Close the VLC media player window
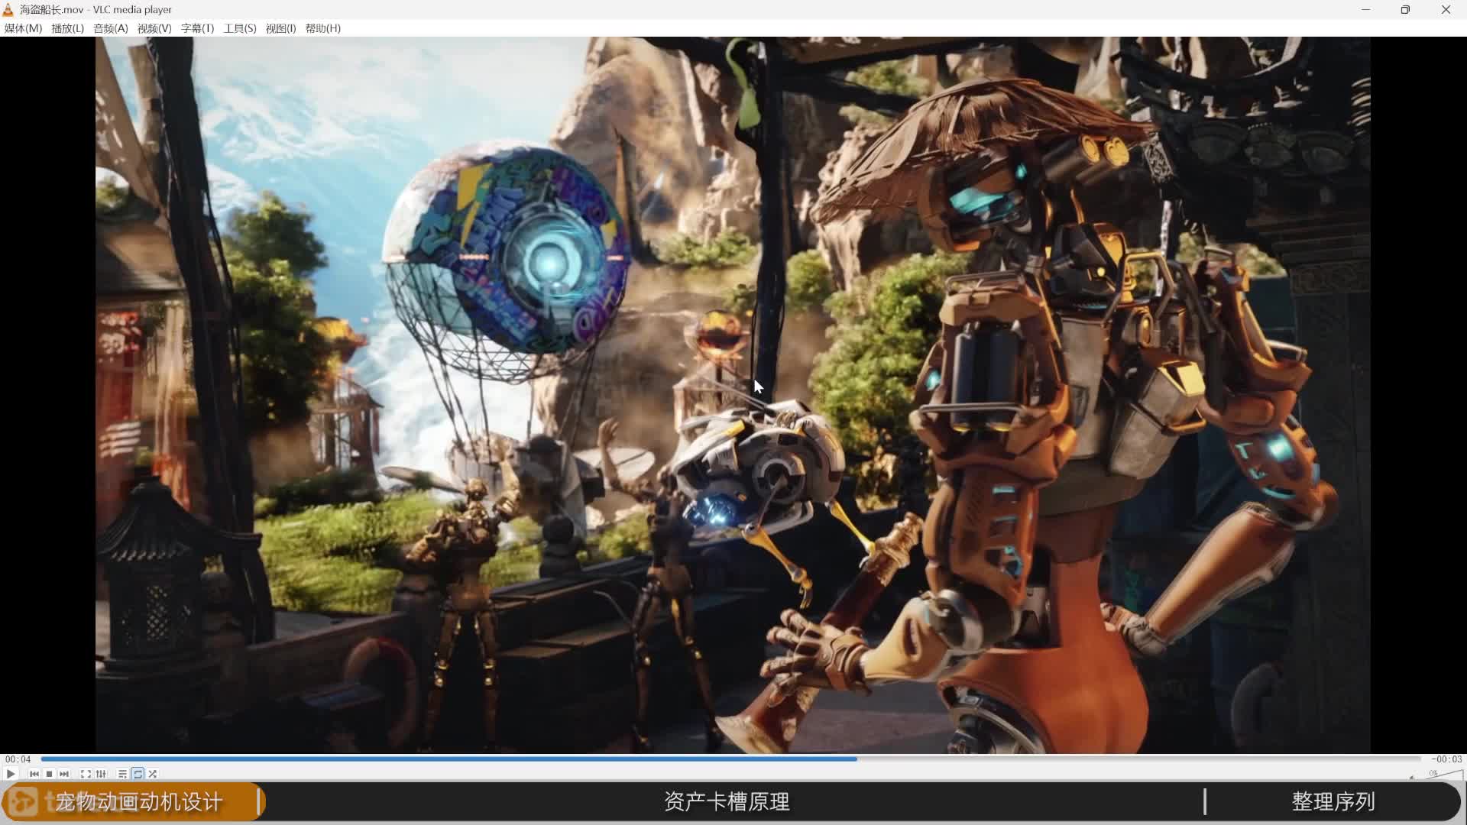This screenshot has height=825, width=1467. 1446,9
